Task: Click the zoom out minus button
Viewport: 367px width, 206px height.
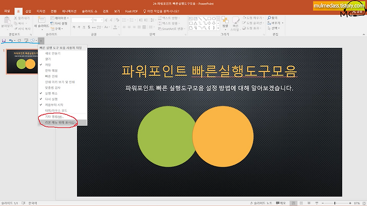Action: click(323, 203)
